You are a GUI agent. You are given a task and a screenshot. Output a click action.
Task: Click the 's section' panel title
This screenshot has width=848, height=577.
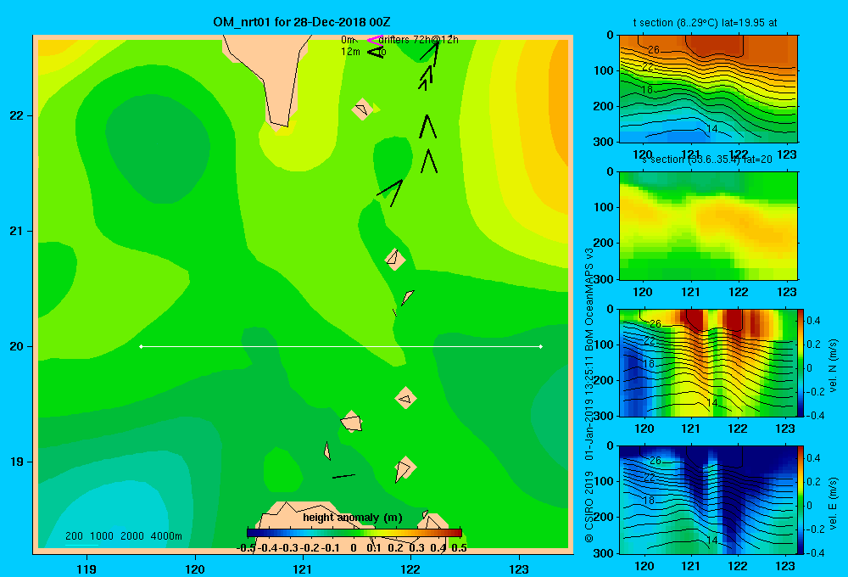tap(707, 160)
